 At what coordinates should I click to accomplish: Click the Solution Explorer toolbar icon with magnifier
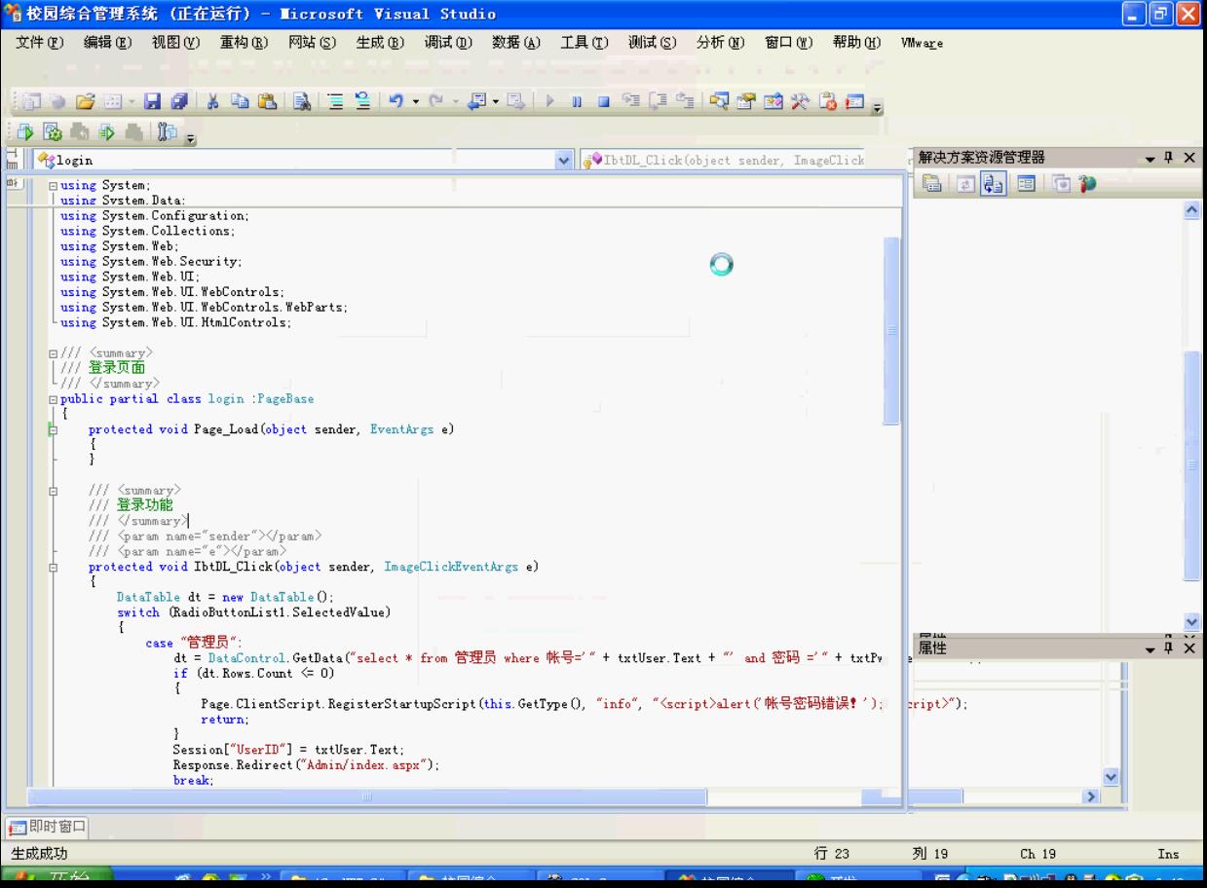pos(720,101)
